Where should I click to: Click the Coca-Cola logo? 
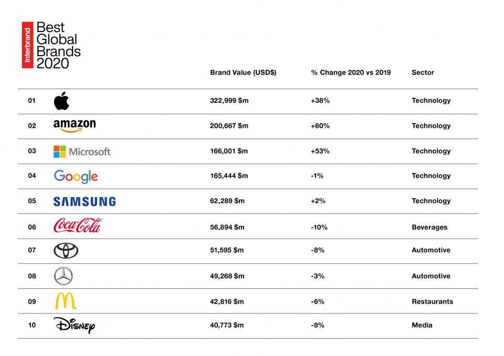click(78, 225)
